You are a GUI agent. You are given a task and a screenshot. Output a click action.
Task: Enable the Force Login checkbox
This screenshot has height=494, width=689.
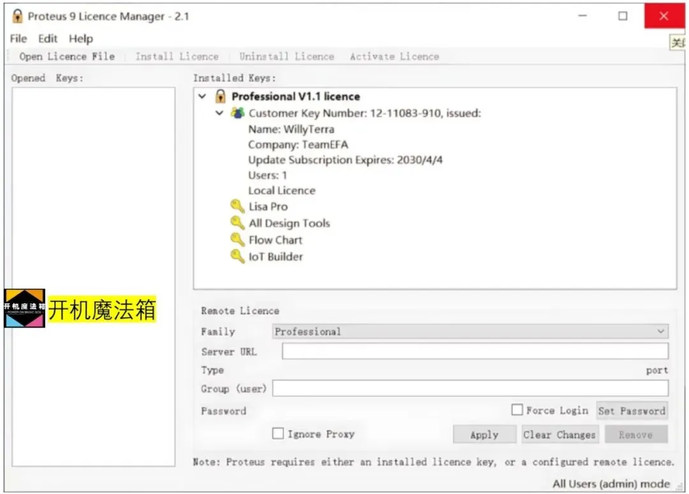pyautogui.click(x=517, y=410)
